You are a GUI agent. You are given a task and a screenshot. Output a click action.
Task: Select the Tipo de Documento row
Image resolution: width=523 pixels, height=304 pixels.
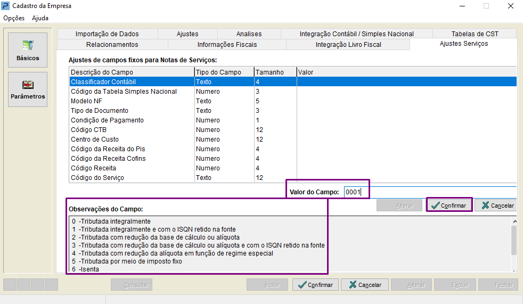[293, 111]
